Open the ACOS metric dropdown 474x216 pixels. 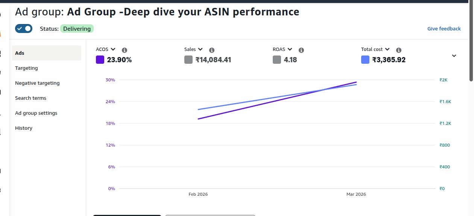[x=113, y=49]
